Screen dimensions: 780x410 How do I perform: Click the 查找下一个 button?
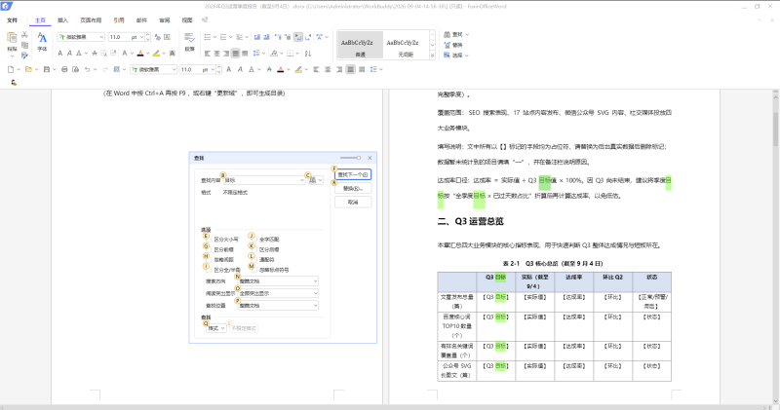click(353, 175)
